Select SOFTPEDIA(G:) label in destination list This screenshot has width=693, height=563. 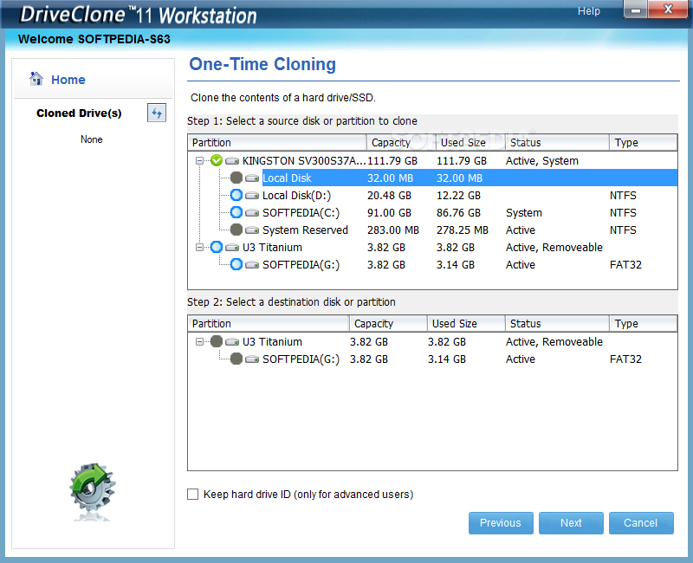coord(301,359)
